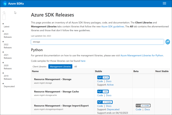Screen dimensions: 172x115
Task: Focus the filter field containing 'storage'
Action: [97, 42]
